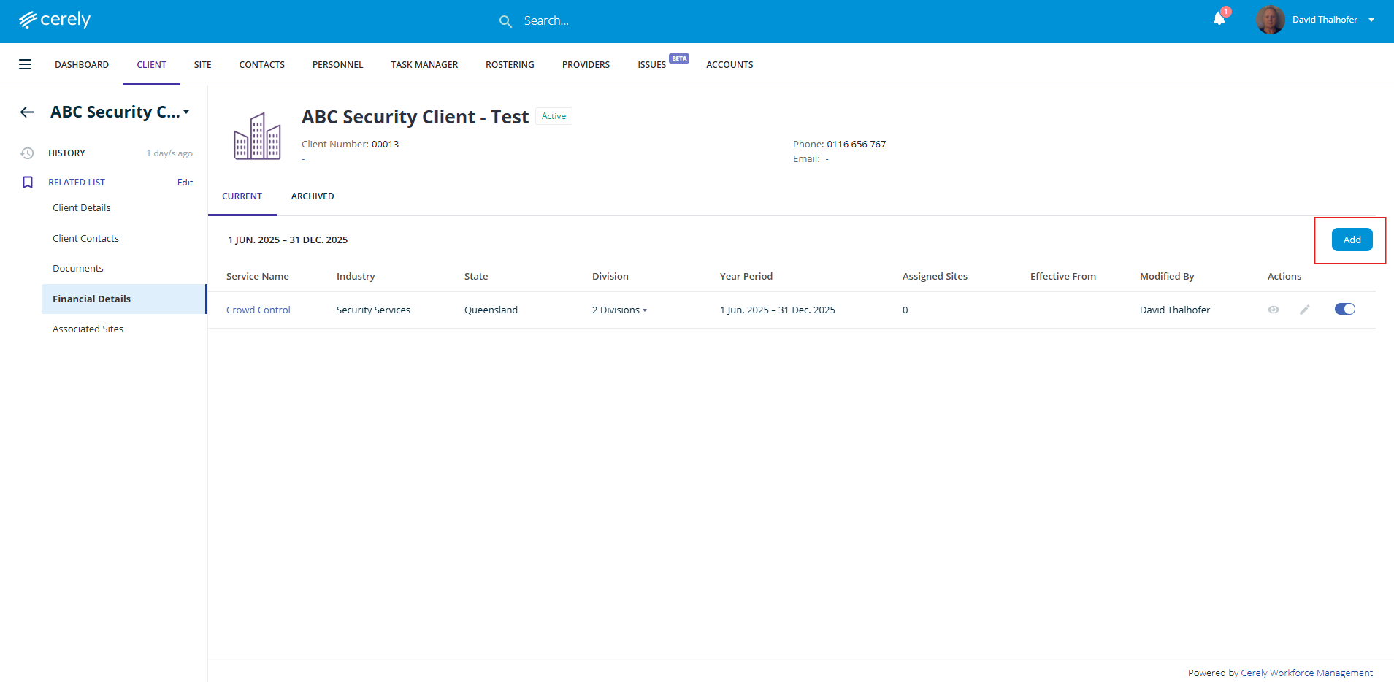The height and width of the screenshot is (682, 1394).
Task: Open Associated Sites in the sidebar
Action: 88,329
